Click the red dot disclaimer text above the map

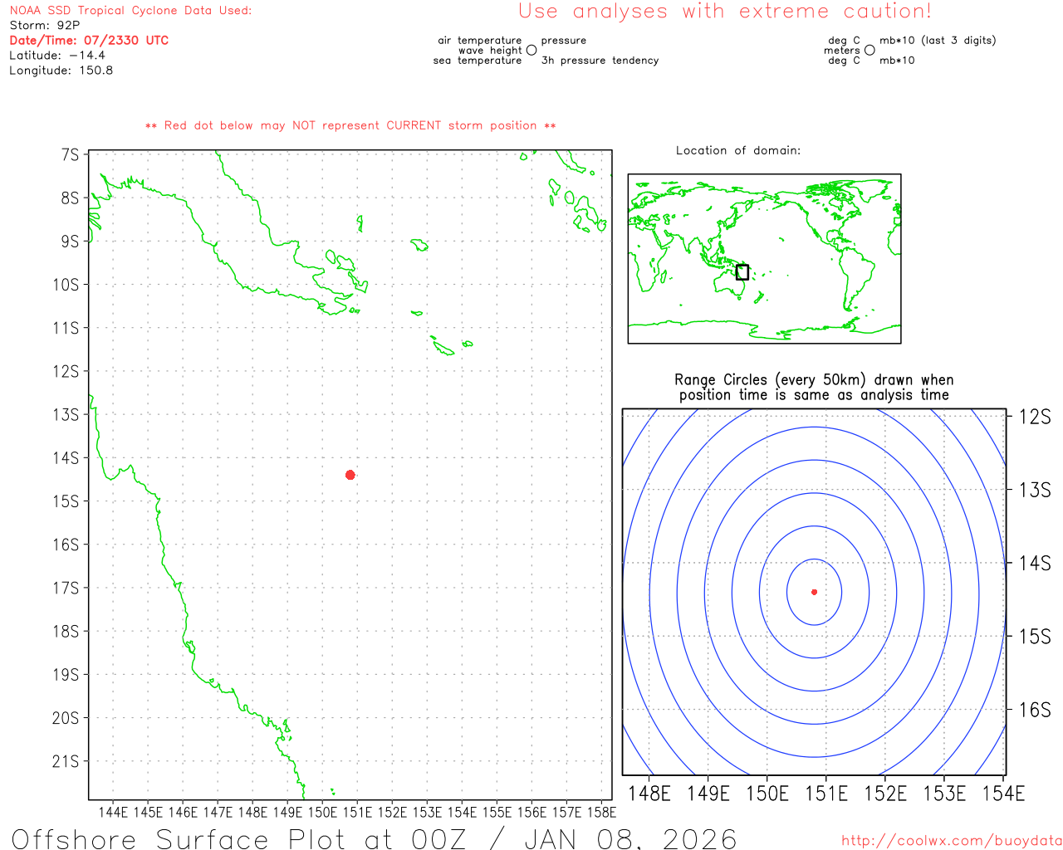coord(350,126)
